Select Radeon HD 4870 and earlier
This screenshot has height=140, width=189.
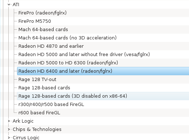click(x=51, y=46)
